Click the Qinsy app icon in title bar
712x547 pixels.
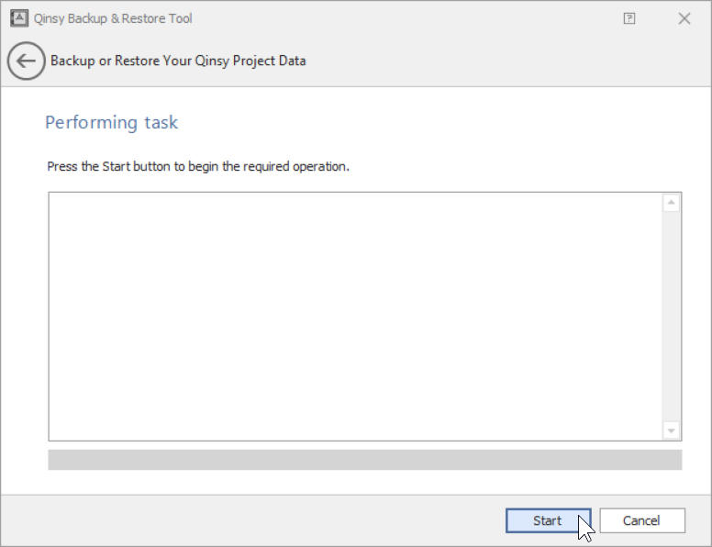point(18,18)
